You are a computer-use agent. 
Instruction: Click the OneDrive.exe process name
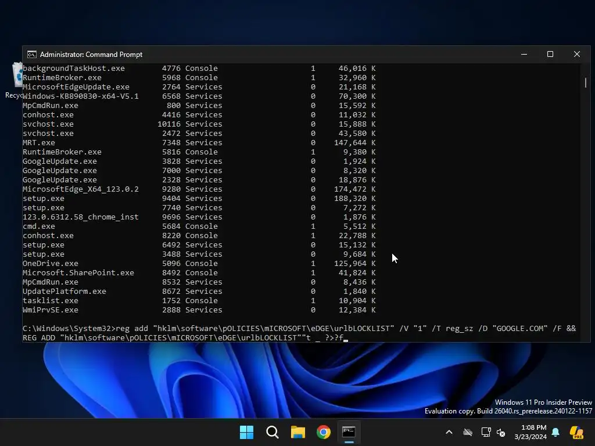click(51, 264)
